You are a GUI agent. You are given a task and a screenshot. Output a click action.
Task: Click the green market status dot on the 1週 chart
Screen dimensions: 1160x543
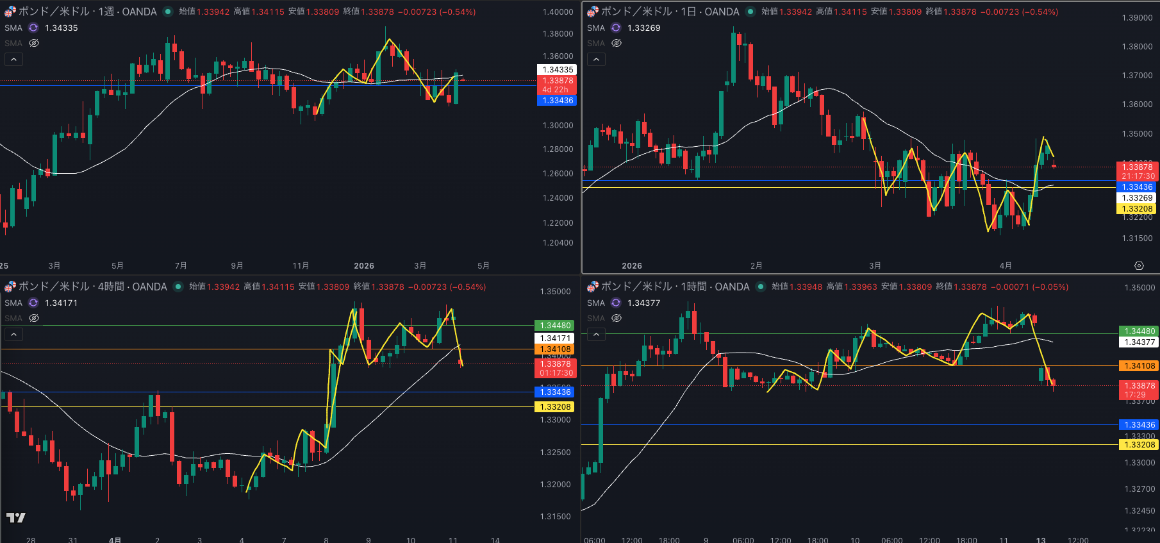(168, 12)
